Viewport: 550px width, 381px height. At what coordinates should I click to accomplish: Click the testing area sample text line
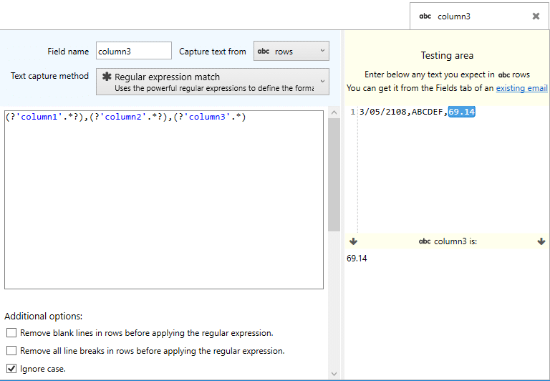417,112
